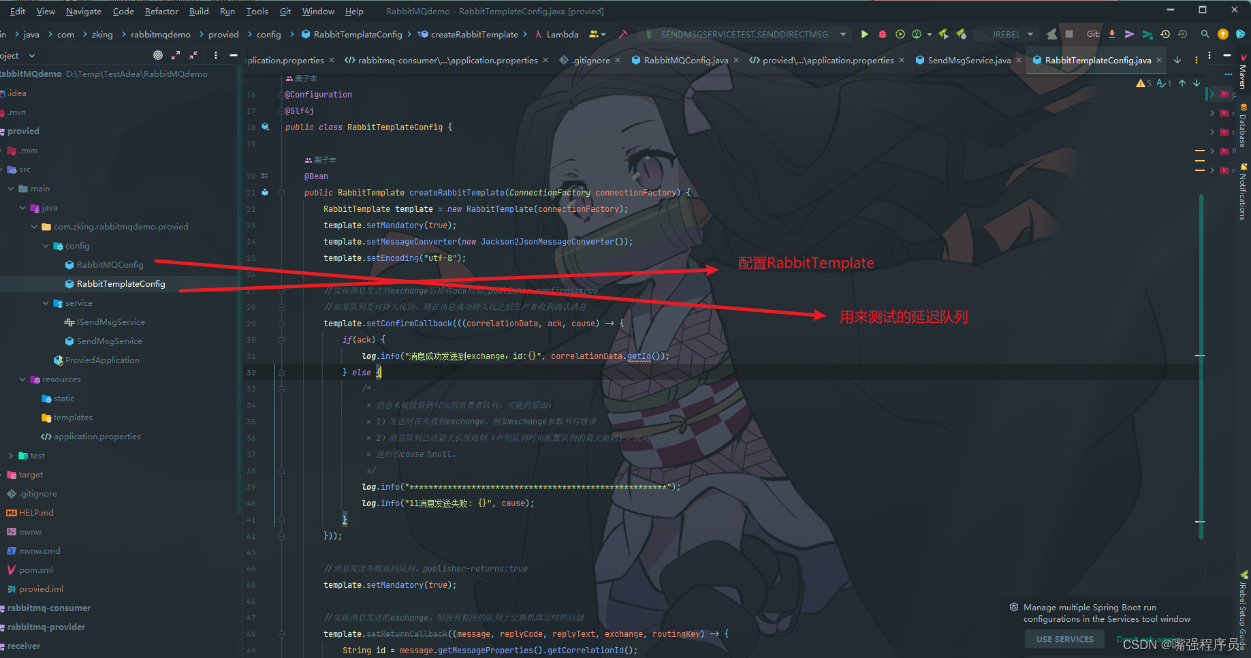Image resolution: width=1251 pixels, height=658 pixels.
Task: Open the JREBEL configuration dropdown
Action: 1005,34
